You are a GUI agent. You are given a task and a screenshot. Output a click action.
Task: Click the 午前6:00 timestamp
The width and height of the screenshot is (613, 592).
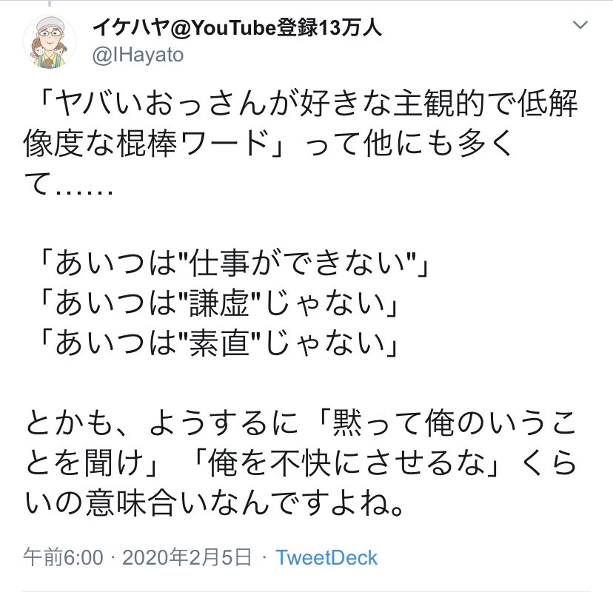64,557
